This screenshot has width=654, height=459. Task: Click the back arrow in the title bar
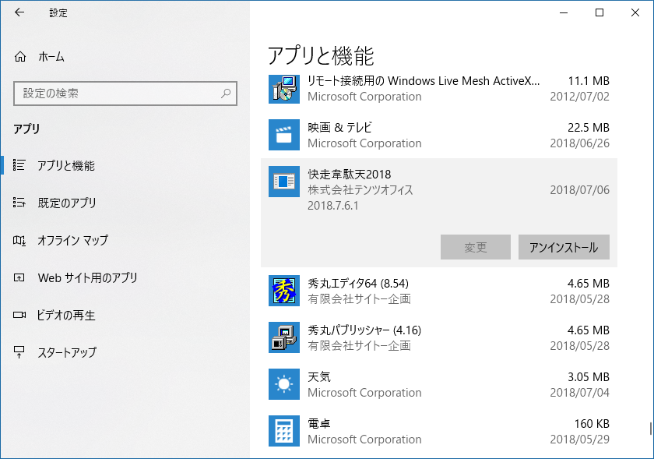(x=19, y=12)
